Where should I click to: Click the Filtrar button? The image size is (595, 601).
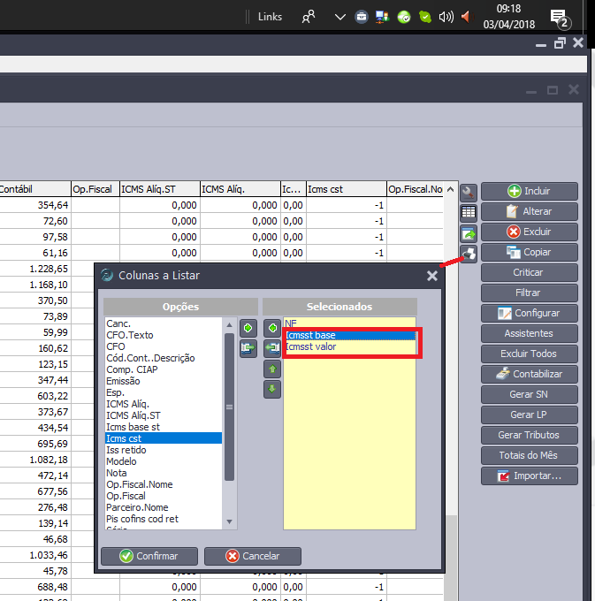pos(529,293)
